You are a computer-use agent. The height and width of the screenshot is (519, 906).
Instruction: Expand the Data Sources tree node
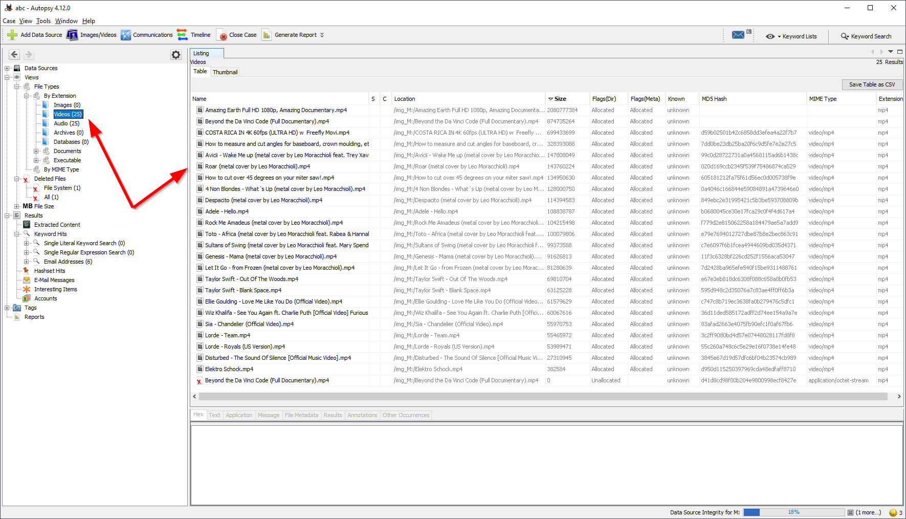pyautogui.click(x=7, y=68)
